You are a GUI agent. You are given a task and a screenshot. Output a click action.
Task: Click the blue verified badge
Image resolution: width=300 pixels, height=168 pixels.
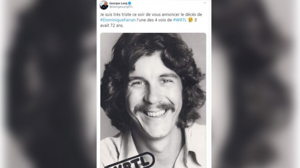pos(130,3)
